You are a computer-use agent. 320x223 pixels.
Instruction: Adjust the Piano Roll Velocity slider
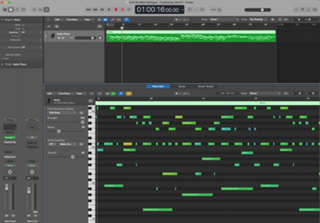click(73, 156)
